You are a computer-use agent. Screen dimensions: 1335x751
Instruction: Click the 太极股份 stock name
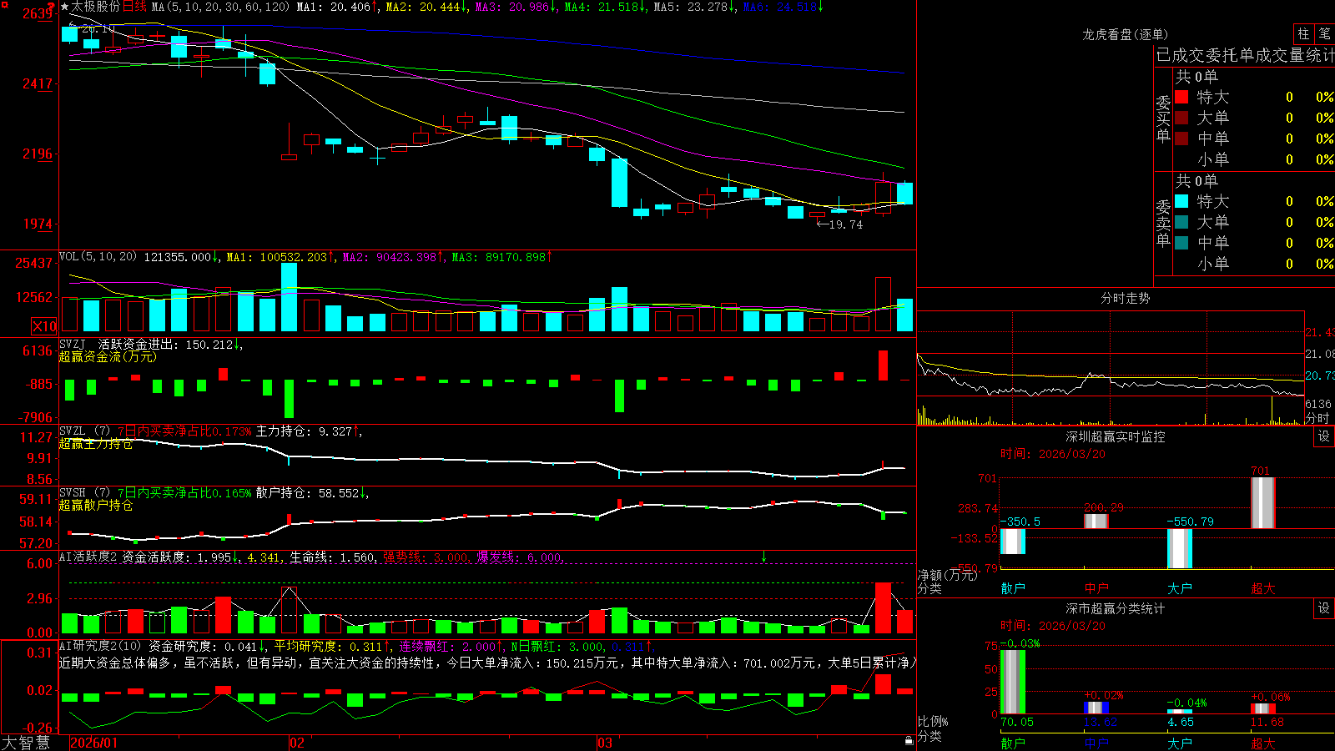point(95,7)
